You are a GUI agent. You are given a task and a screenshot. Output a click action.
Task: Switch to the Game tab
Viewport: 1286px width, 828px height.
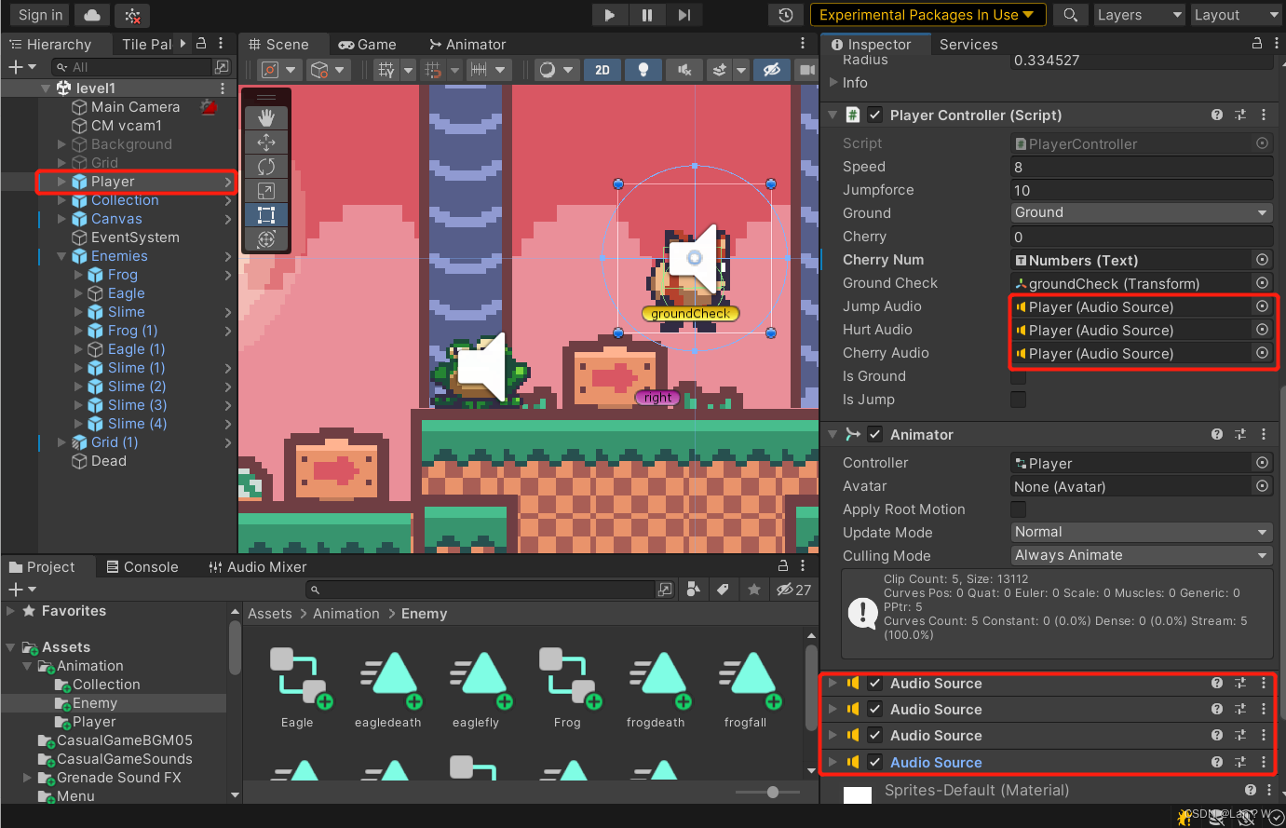point(367,44)
